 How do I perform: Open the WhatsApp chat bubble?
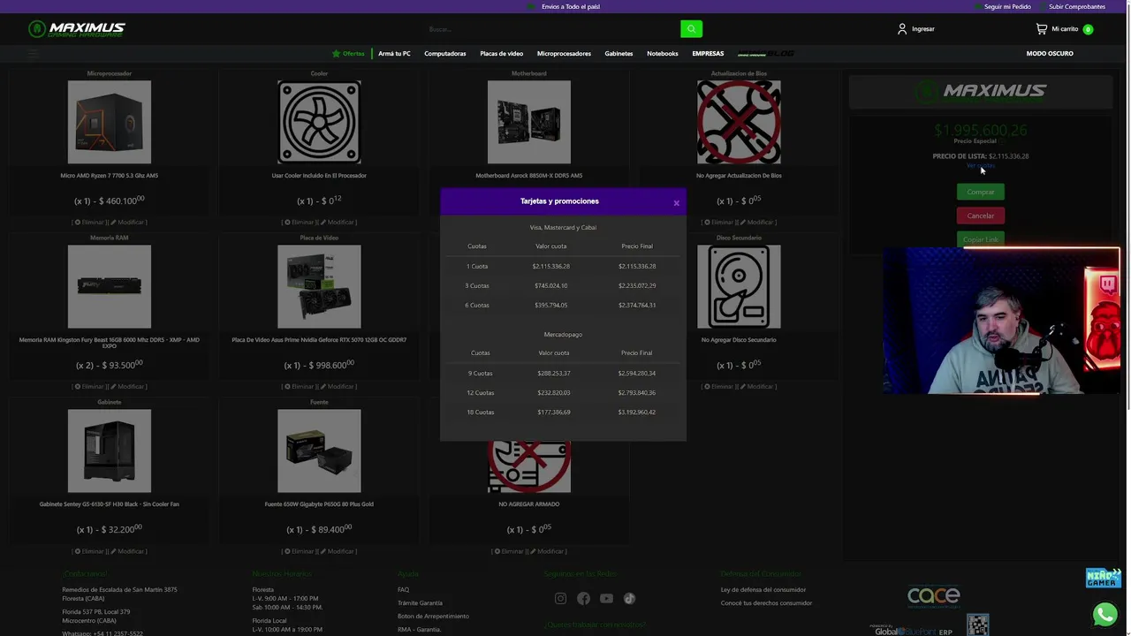tap(1104, 614)
